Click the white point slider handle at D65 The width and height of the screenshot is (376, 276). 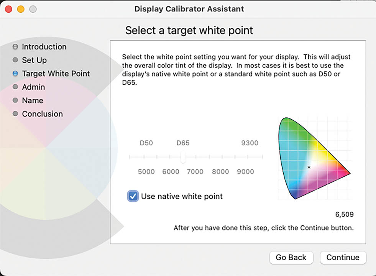[x=183, y=157]
